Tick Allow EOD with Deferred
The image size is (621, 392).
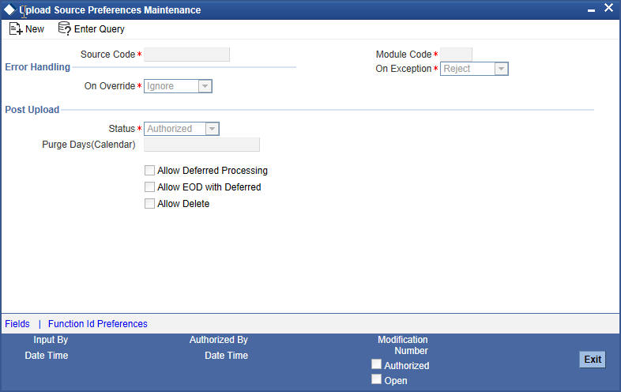(x=149, y=187)
